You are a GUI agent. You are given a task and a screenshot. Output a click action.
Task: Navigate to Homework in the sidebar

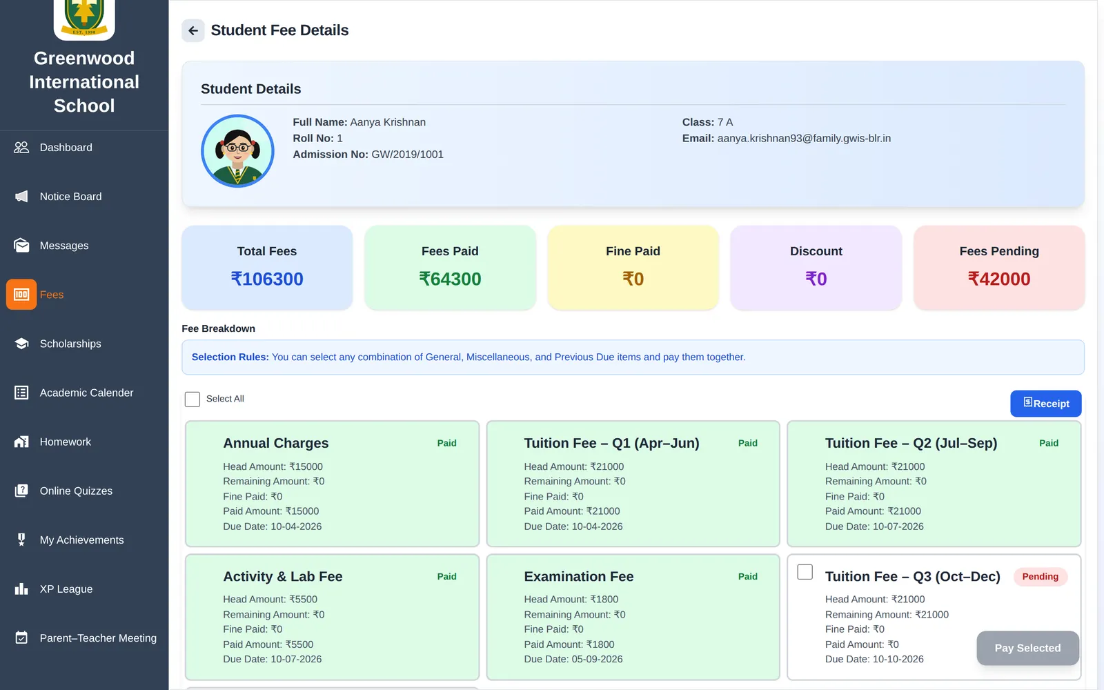click(x=66, y=442)
